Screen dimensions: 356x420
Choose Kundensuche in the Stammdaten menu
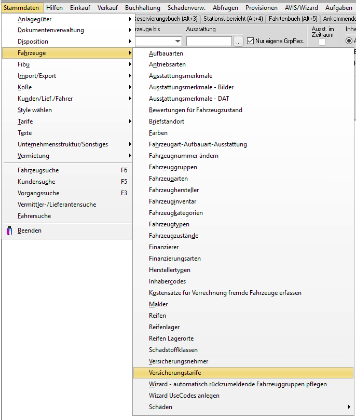[x=36, y=182]
